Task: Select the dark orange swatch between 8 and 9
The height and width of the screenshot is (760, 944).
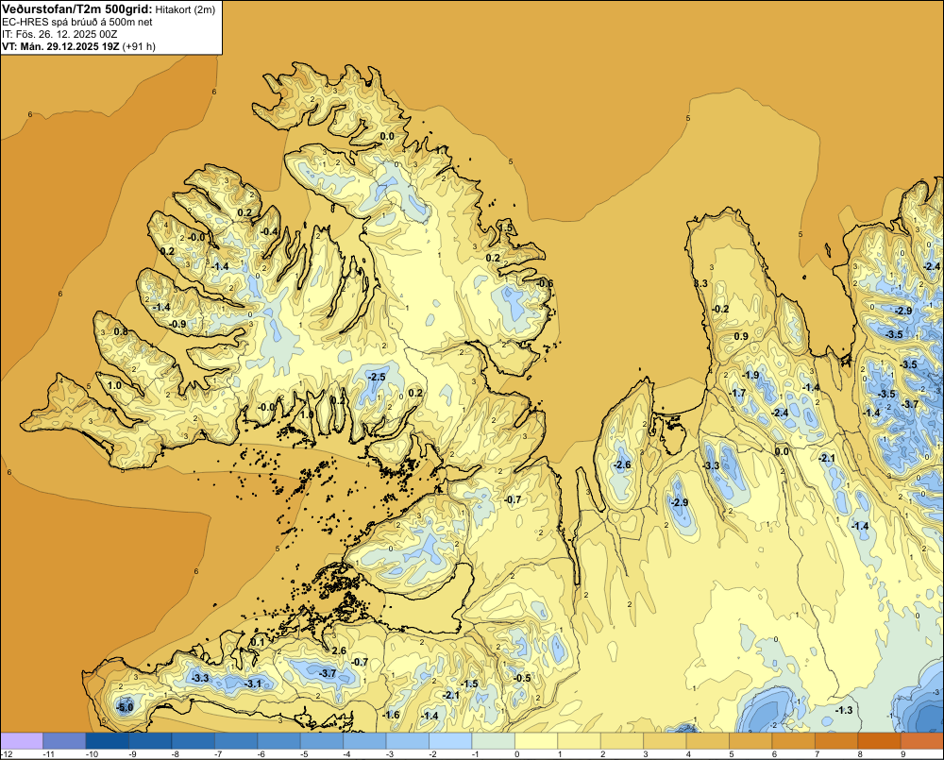Action: click(x=880, y=740)
